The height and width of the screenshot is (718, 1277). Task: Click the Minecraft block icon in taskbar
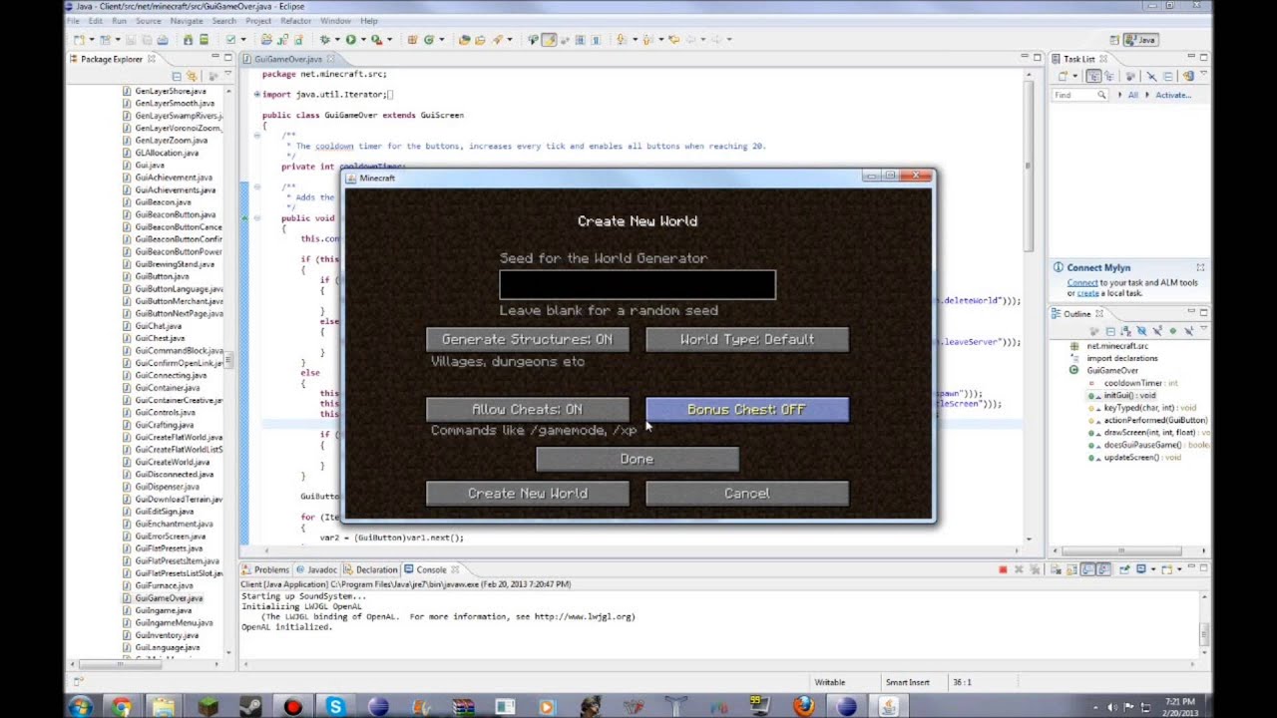207,707
